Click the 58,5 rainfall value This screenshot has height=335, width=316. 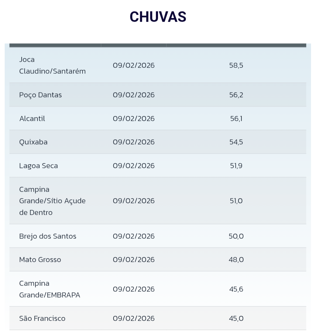tap(236, 66)
